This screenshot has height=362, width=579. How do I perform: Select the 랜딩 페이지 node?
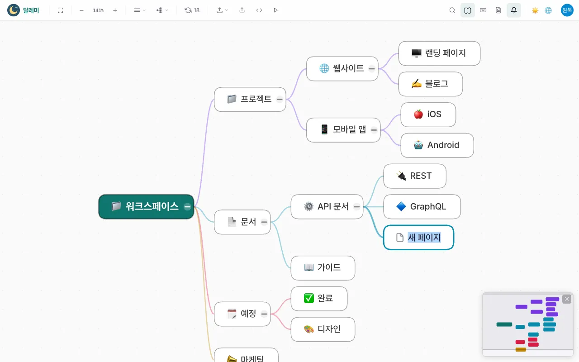tap(439, 53)
